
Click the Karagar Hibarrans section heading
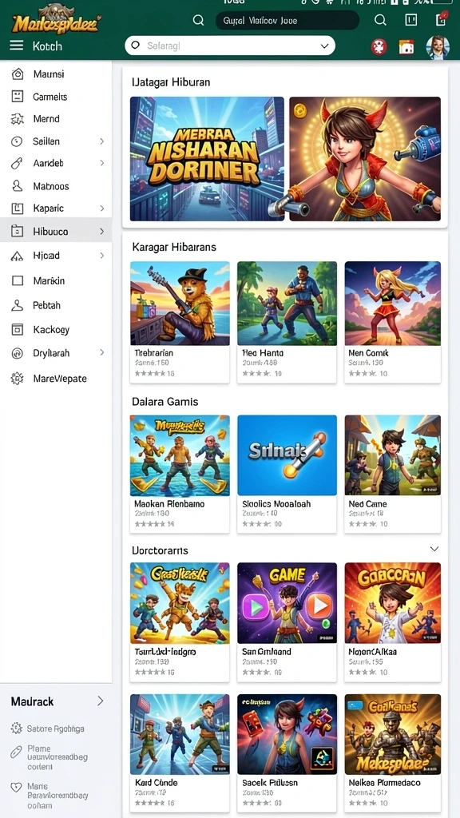pos(174,247)
